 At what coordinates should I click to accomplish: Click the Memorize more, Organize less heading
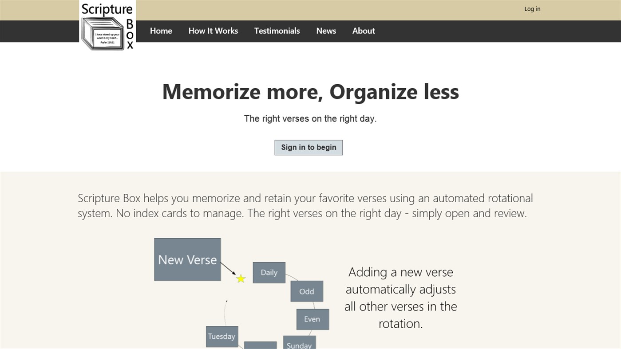[310, 92]
